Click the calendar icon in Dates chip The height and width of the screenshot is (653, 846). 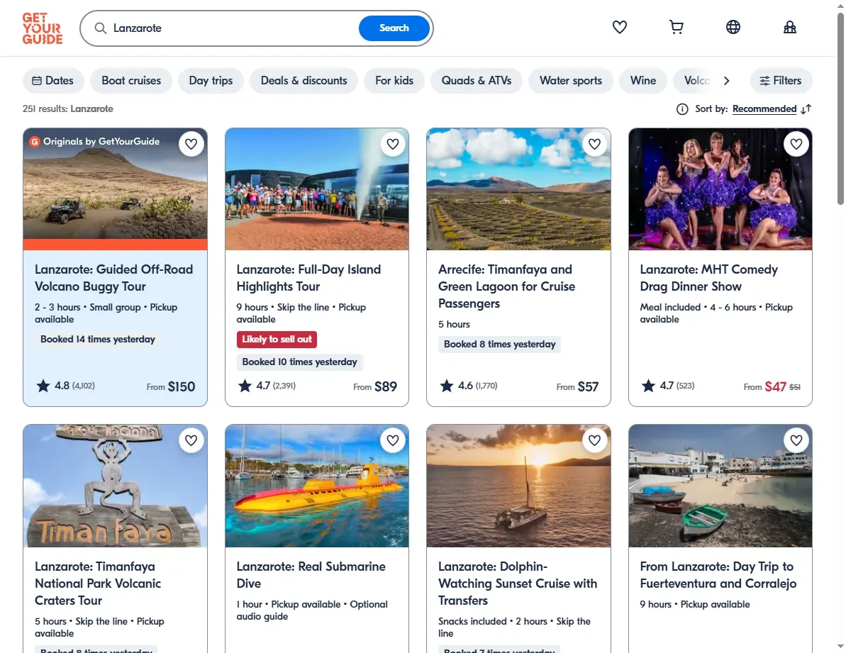coord(37,81)
